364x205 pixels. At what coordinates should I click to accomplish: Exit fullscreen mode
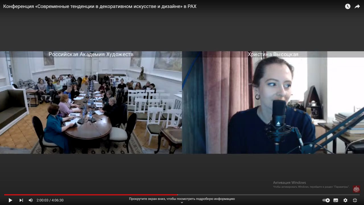(355, 200)
